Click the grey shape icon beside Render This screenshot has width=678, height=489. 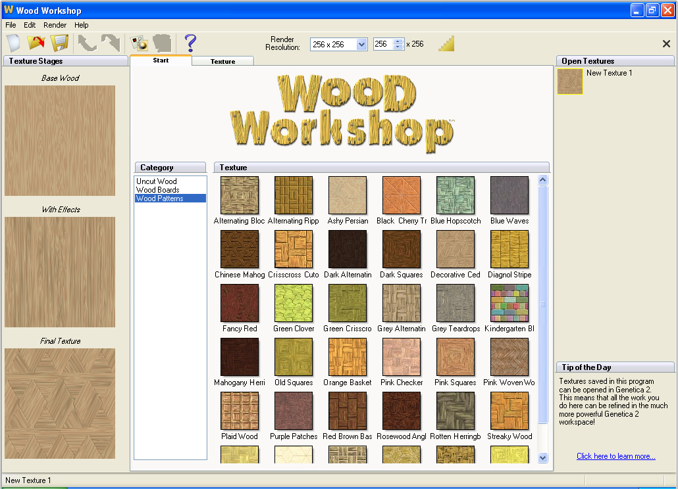coord(162,43)
